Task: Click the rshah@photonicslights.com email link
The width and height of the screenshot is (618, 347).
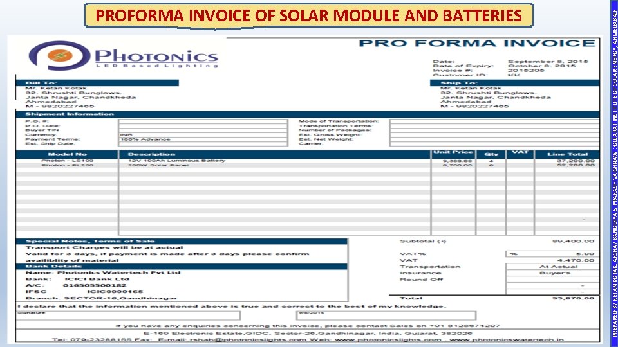Action: click(x=248, y=339)
